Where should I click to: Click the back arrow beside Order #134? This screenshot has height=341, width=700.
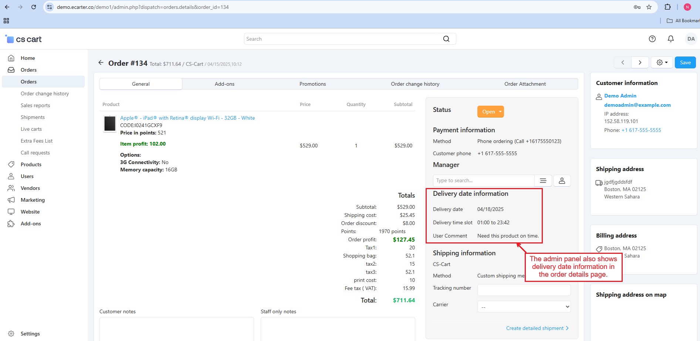coord(101,63)
